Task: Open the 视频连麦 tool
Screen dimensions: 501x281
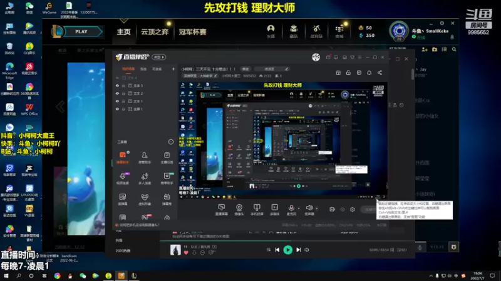Action: (x=122, y=179)
